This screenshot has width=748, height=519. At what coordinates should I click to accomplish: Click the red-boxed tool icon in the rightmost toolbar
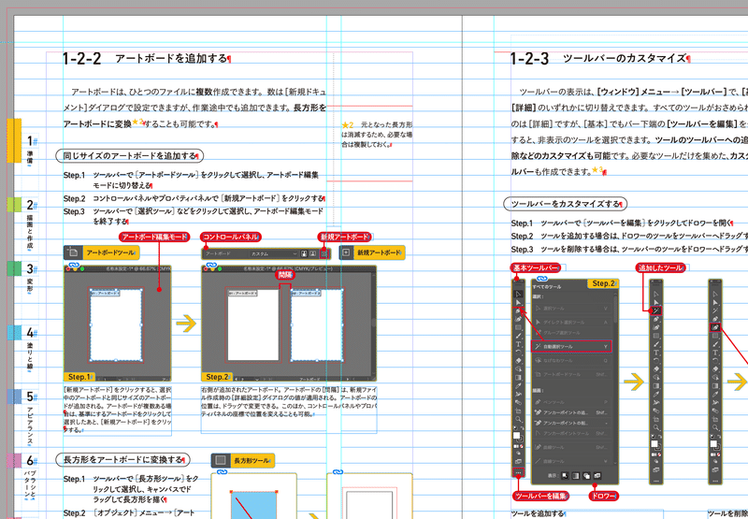tap(714, 327)
